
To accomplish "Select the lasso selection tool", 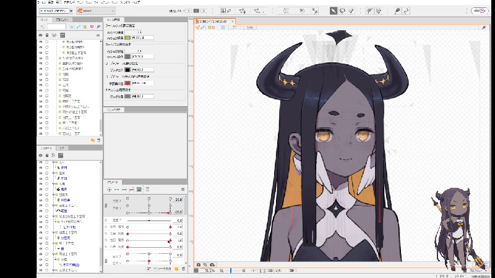I will tap(342, 11).
